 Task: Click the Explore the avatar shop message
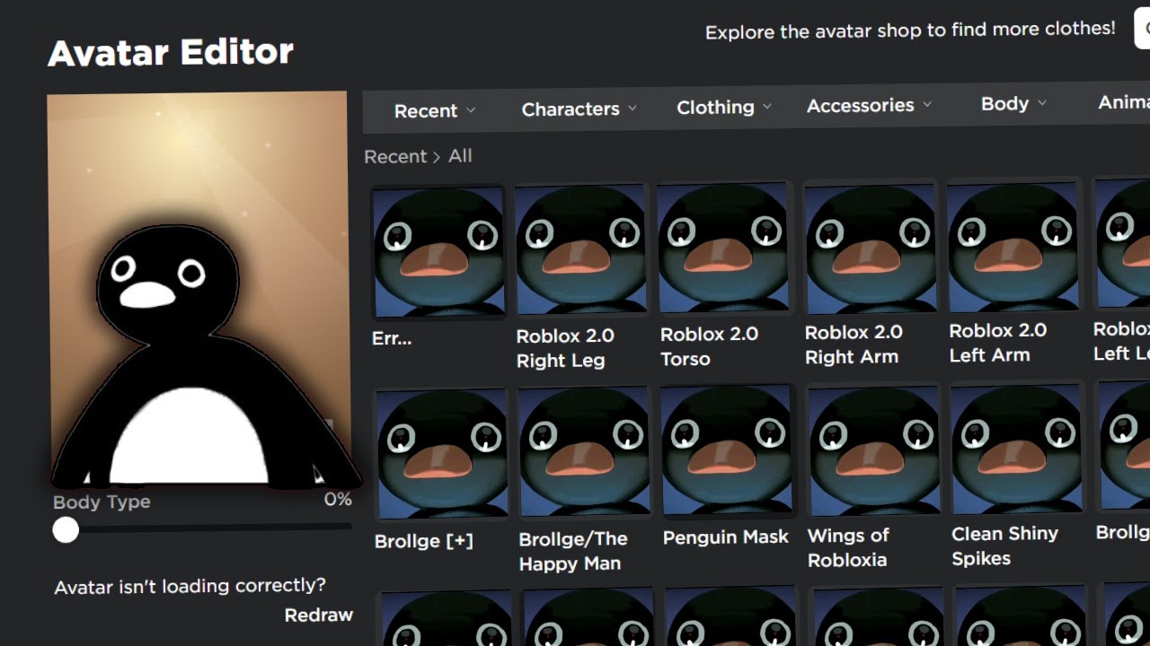pos(910,31)
